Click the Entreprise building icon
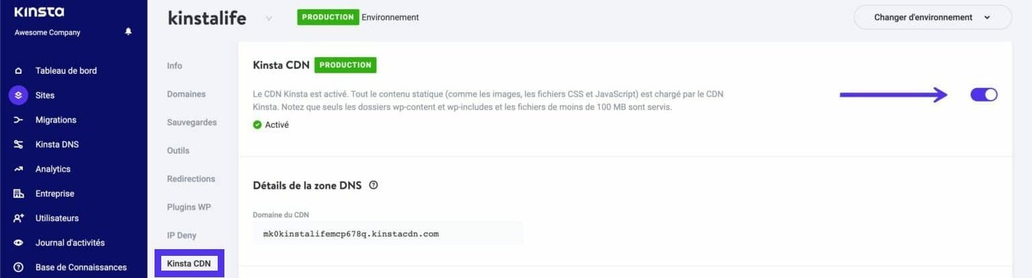The width and height of the screenshot is (1032, 278). coord(18,194)
